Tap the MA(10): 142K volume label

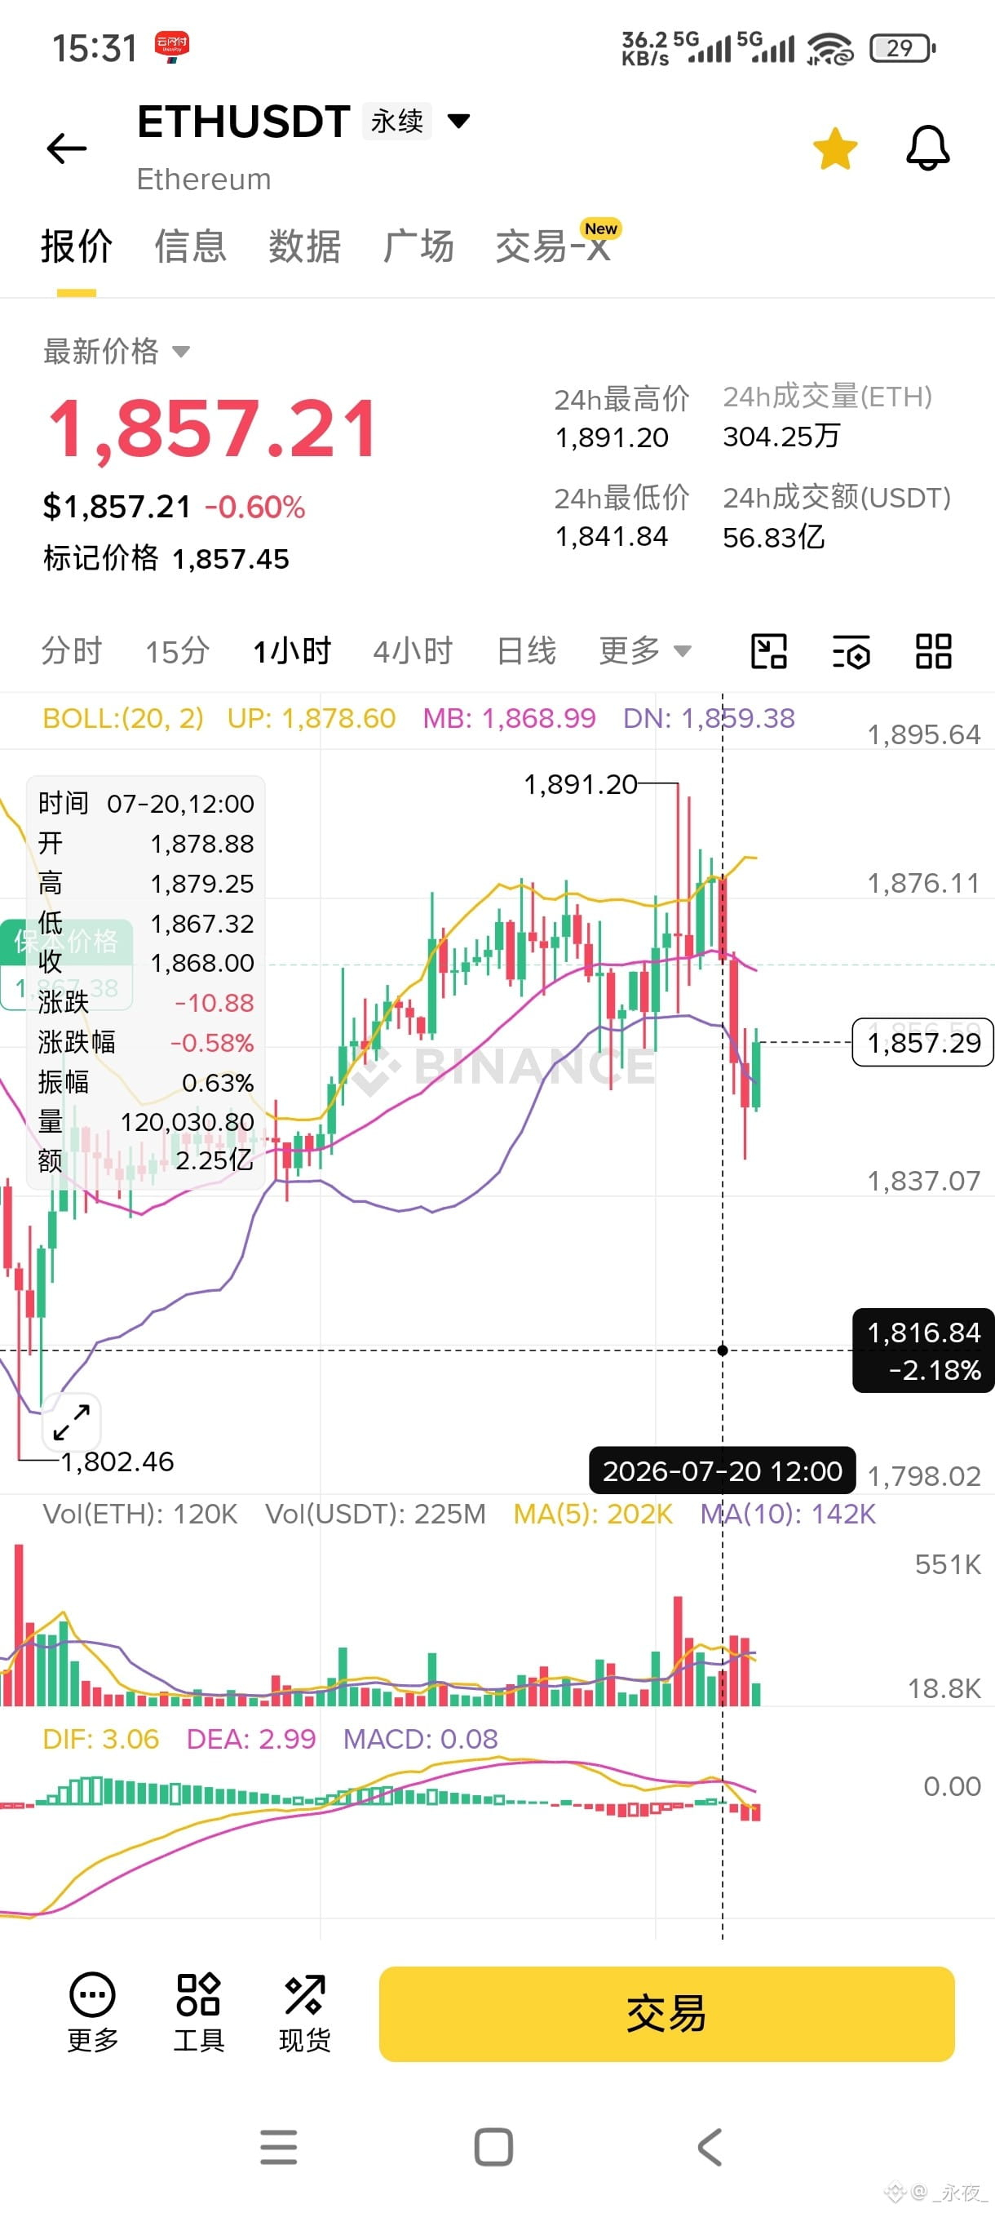788,1514
